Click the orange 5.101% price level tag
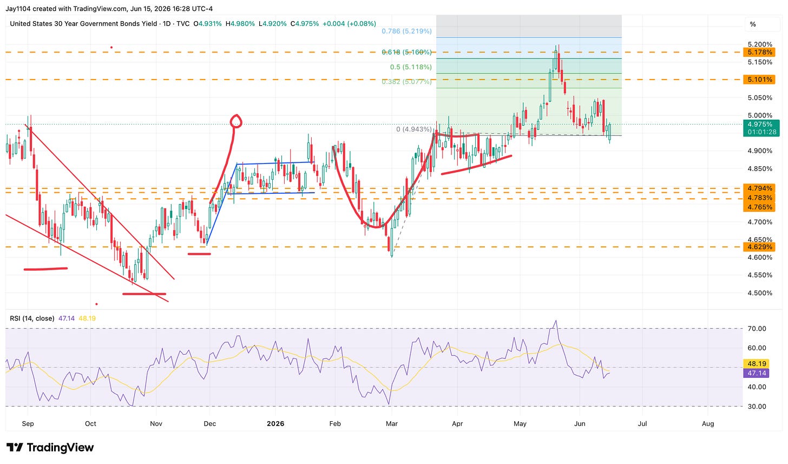788x464 pixels. click(760, 80)
